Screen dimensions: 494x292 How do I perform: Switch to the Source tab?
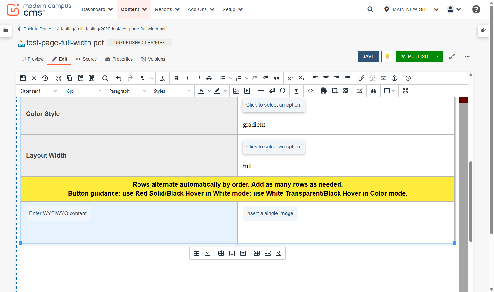(86, 59)
